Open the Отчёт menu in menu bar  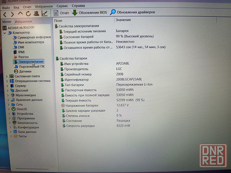(x=27, y=7)
